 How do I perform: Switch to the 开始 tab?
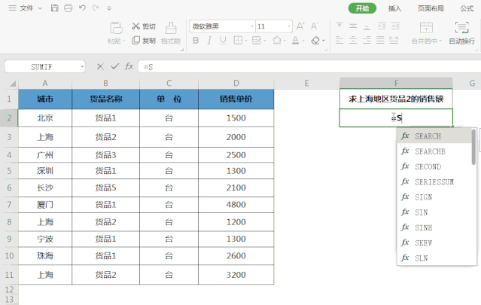tap(362, 8)
